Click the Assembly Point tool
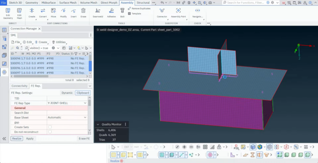The height and width of the screenshot is (163, 318). coord(178,13)
